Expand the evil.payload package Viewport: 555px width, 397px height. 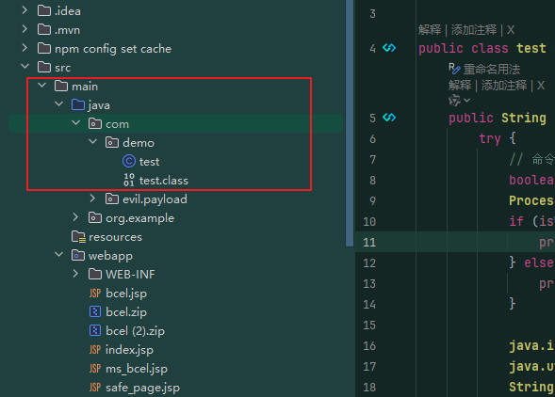(92, 198)
